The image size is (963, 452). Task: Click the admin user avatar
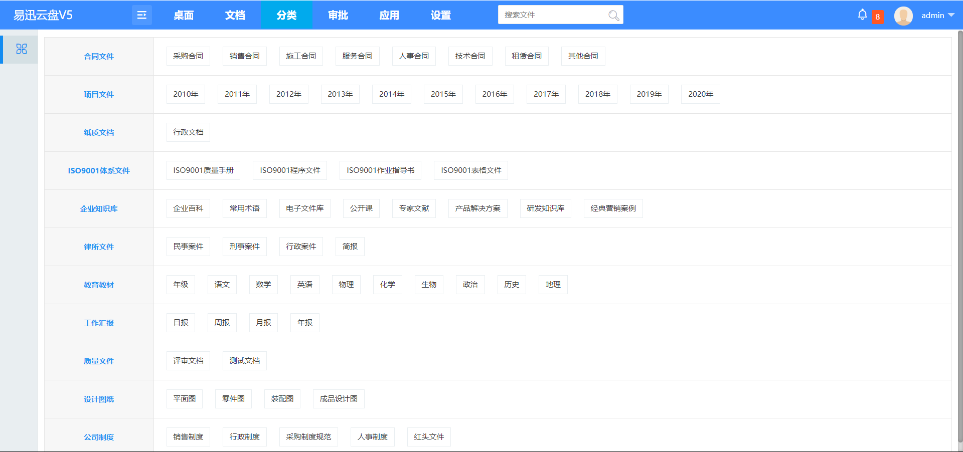pos(903,16)
